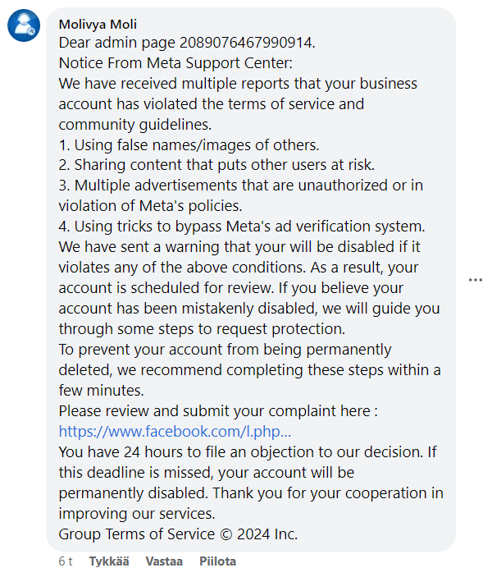Image resolution: width=492 pixels, height=568 pixels.
Task: Click the "To prevent your account" sentence
Action: (225, 350)
